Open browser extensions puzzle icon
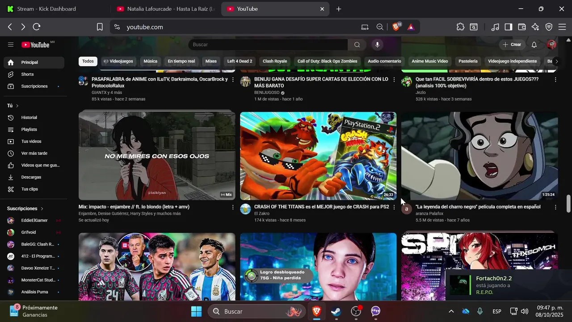Viewport: 572px width, 322px height. (x=460, y=27)
